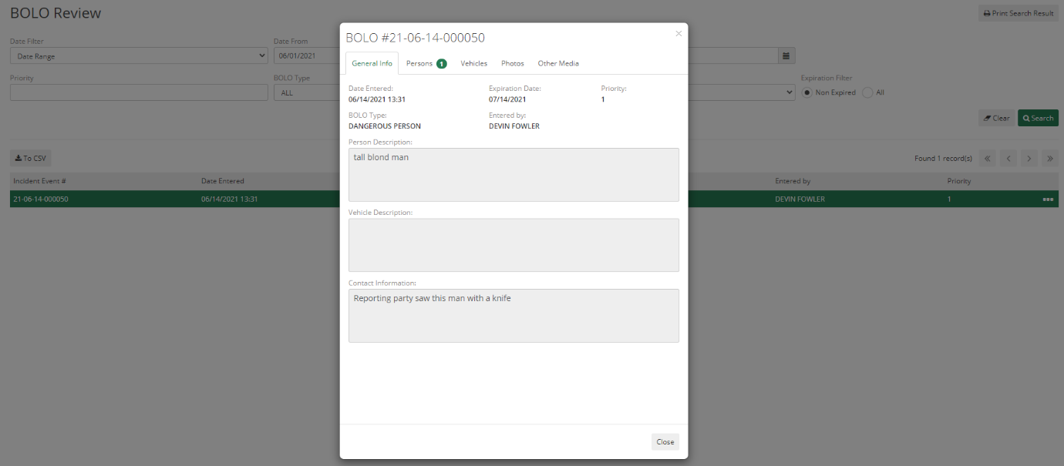The image size is (1064, 466).
Task: Go to next page with right arrow
Action: click(1029, 158)
